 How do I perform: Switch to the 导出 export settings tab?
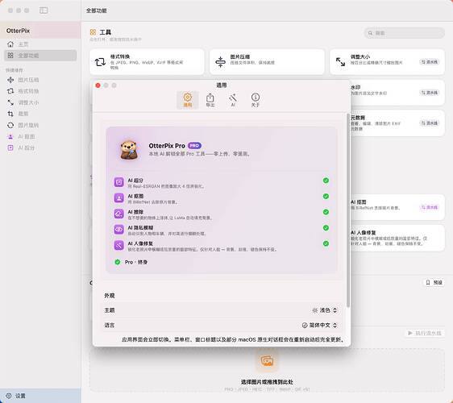coord(210,100)
